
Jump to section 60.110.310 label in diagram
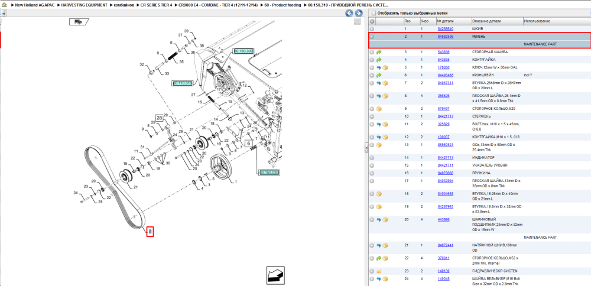pyautogui.click(x=183, y=83)
